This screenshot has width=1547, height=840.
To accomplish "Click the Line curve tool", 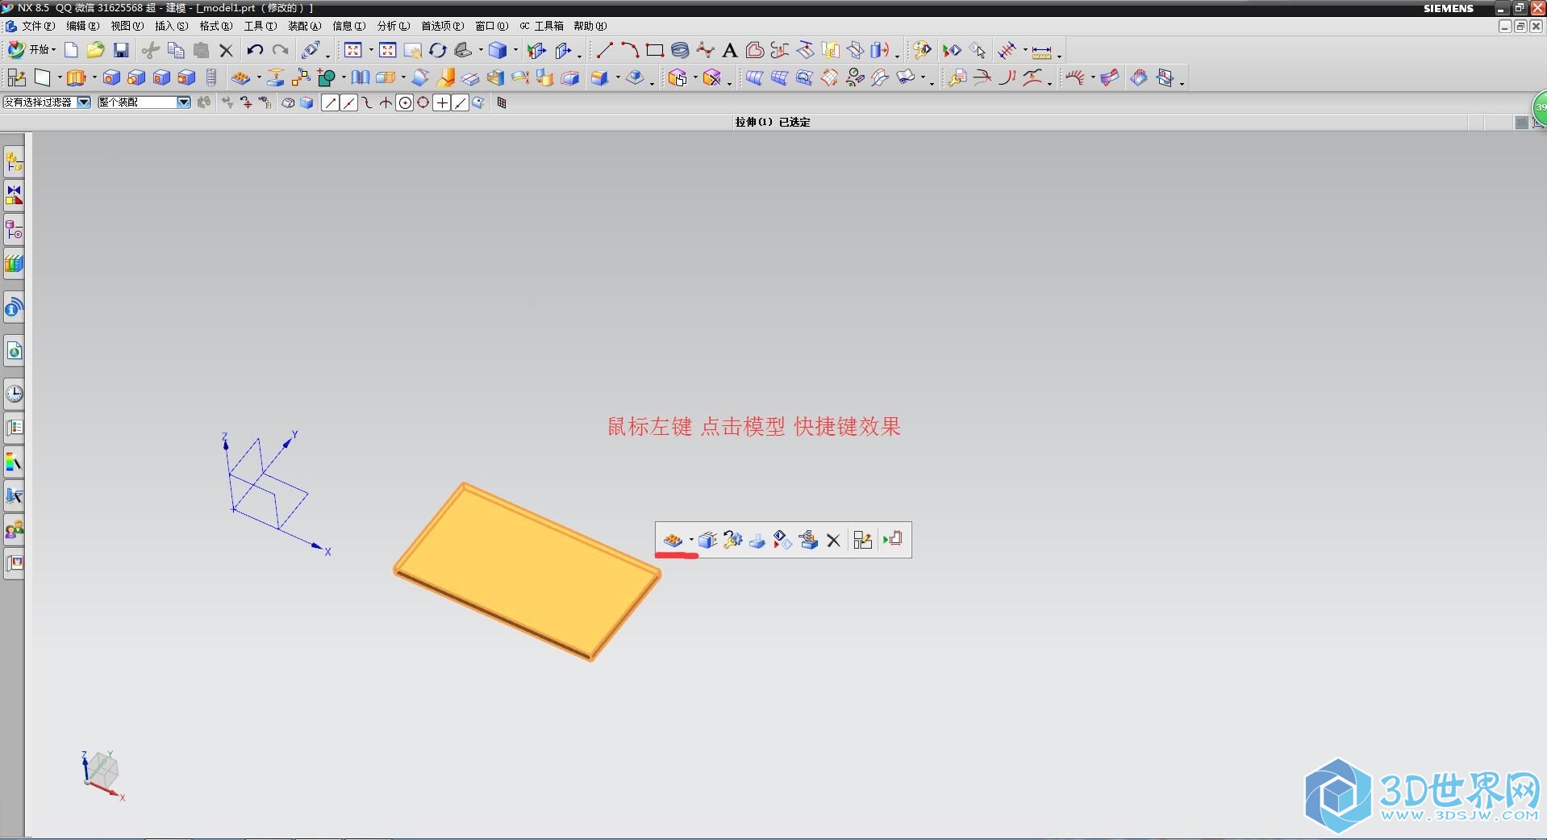I will tap(604, 50).
